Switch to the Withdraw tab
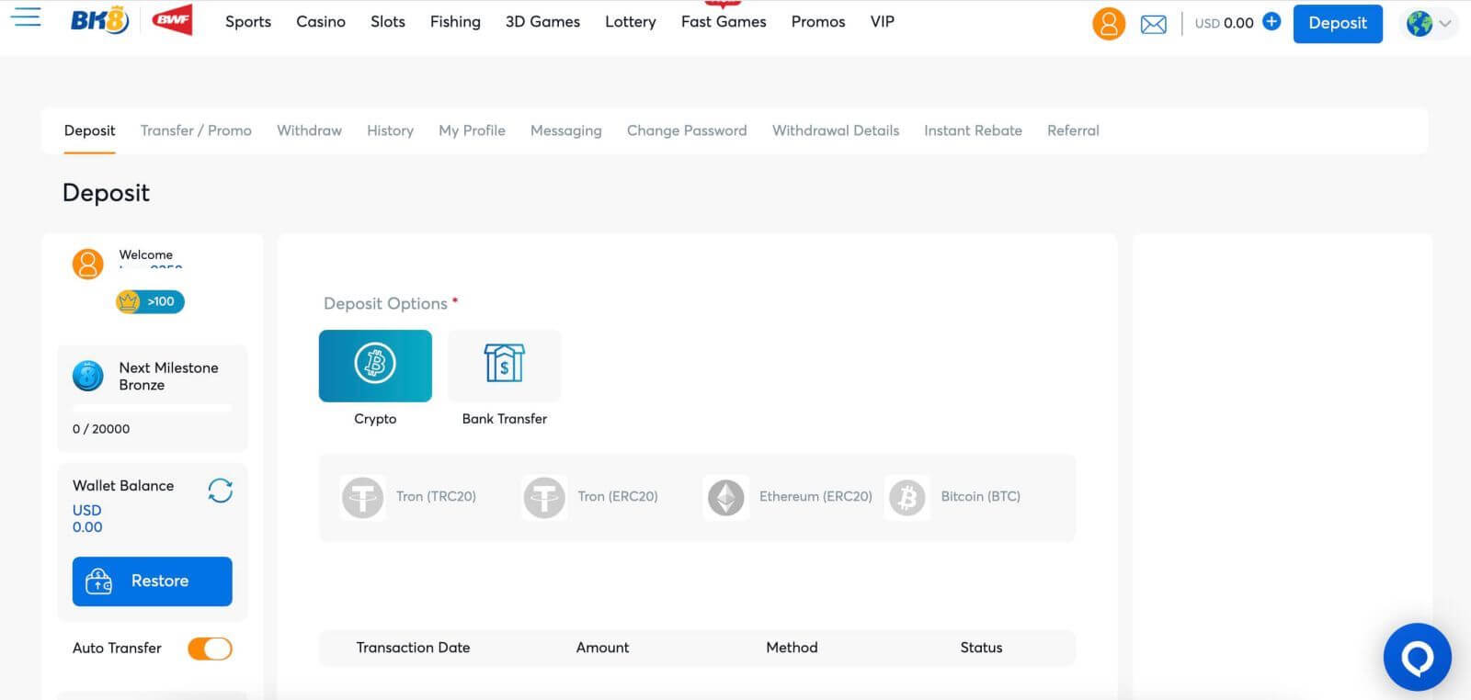 click(x=309, y=130)
